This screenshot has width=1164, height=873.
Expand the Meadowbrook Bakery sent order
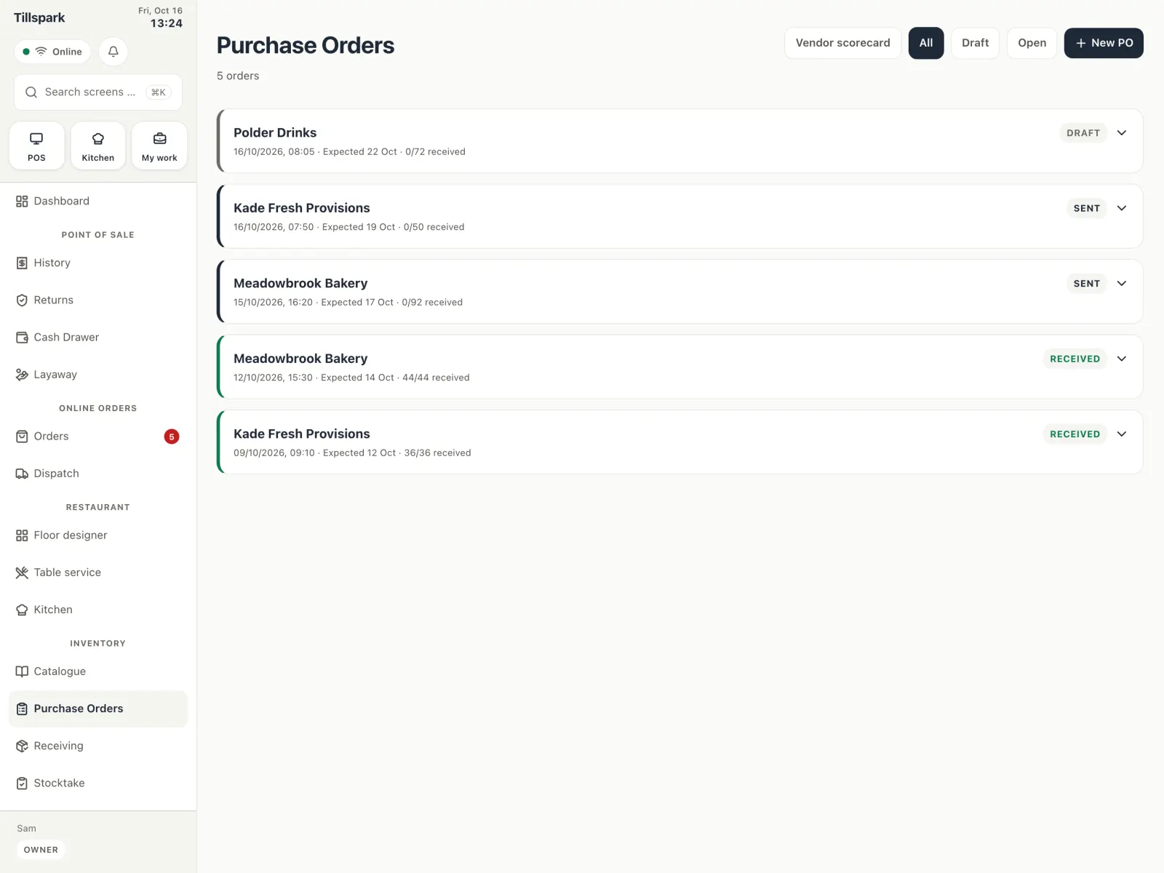tap(1122, 284)
